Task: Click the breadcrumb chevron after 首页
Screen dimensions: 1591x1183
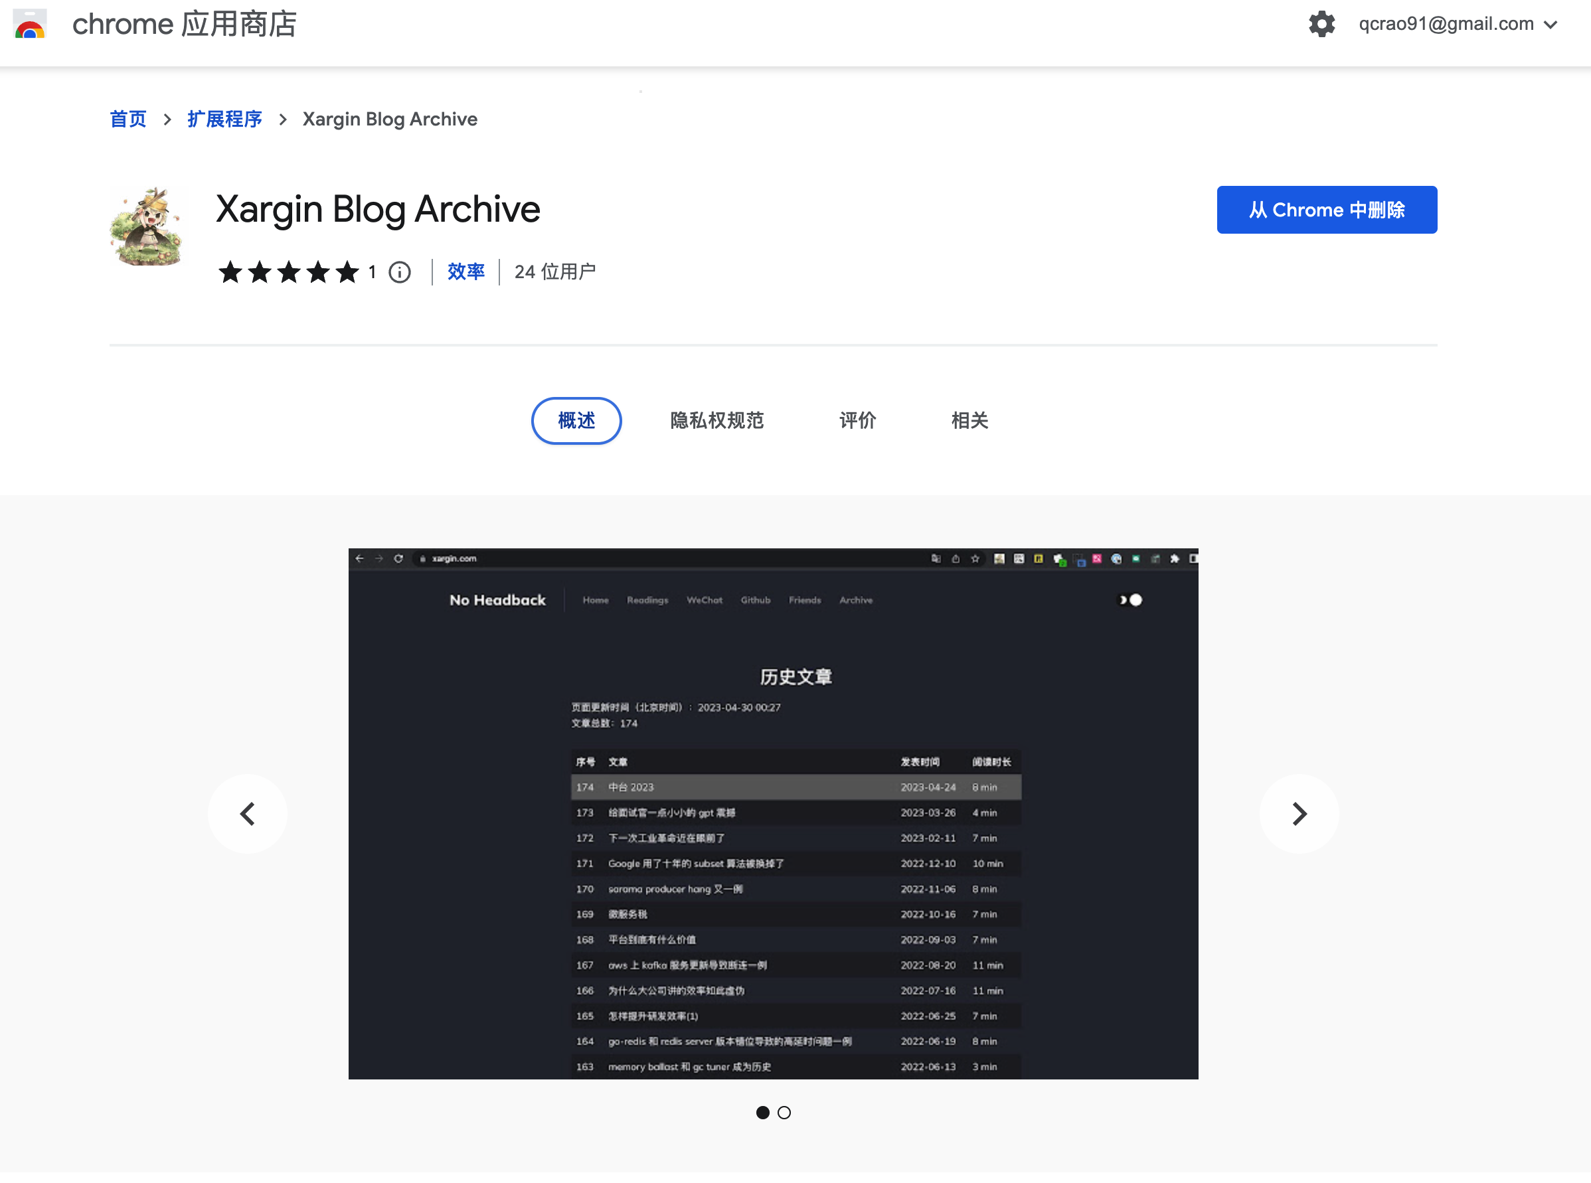Action: pos(167,119)
